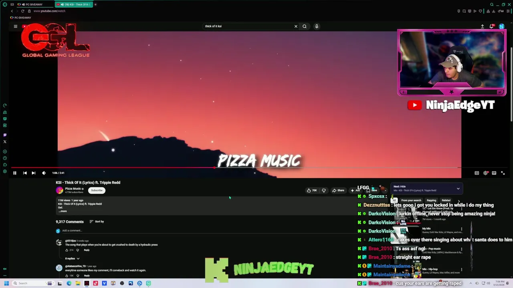Select the Related filter chip
513x288 pixels.
[x=446, y=200]
